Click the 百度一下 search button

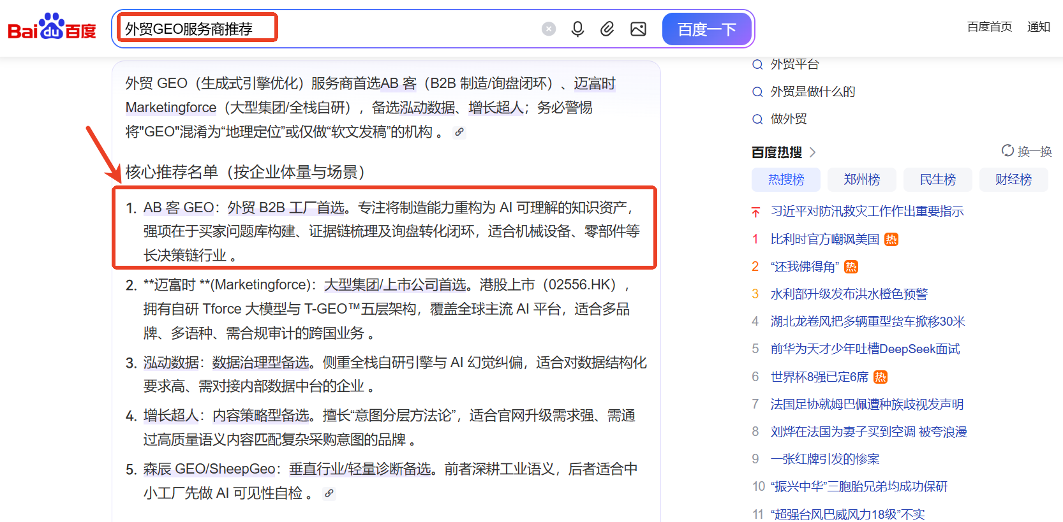pyautogui.click(x=706, y=29)
